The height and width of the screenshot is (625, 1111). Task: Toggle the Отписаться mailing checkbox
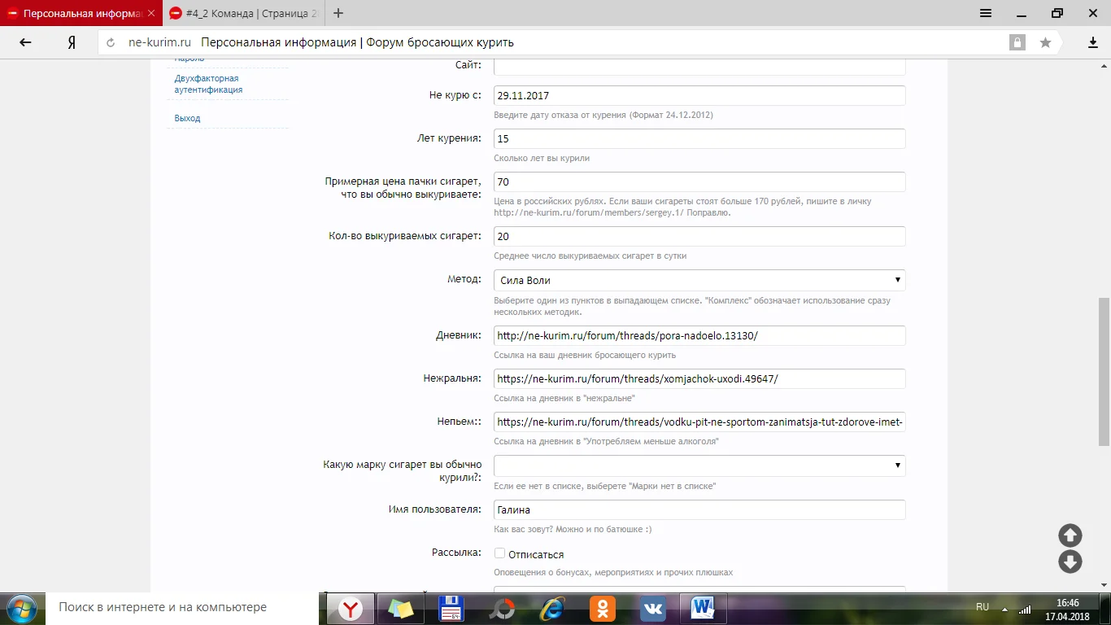[x=500, y=553]
